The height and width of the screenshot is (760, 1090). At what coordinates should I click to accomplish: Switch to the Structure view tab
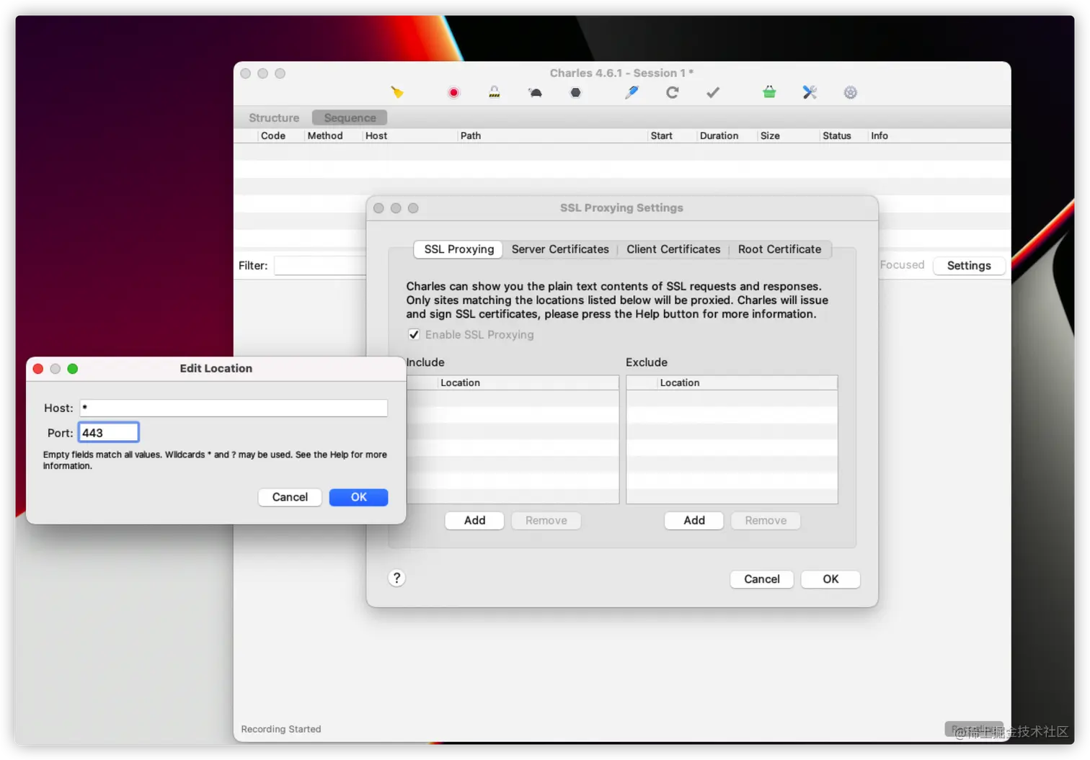(x=274, y=117)
